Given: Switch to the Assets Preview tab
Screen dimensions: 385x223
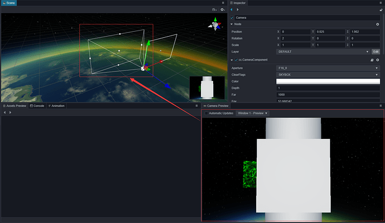Looking at the screenshot, I should click(15, 106).
